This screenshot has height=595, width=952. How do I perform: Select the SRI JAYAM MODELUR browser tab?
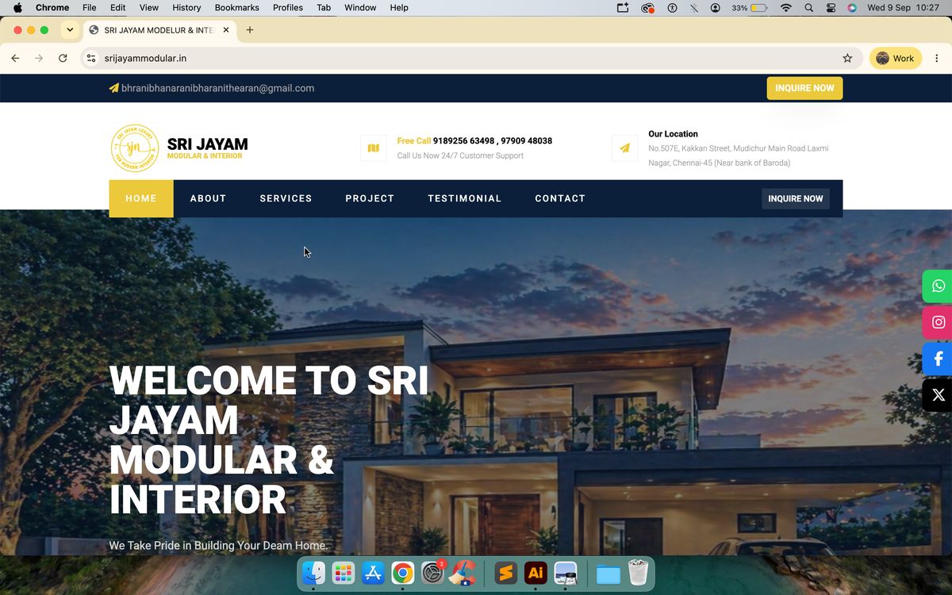coord(159,30)
